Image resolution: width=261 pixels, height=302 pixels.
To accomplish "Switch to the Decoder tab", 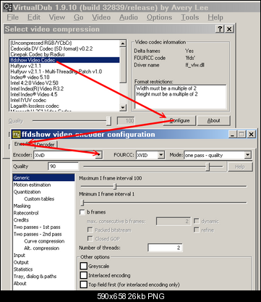I will coord(46,145).
